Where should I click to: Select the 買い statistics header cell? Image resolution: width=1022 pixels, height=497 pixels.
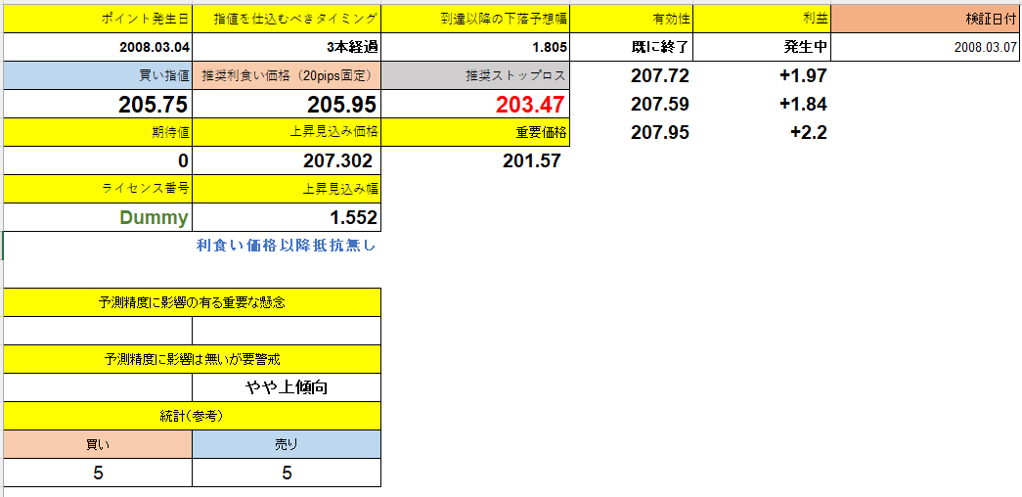[98, 444]
